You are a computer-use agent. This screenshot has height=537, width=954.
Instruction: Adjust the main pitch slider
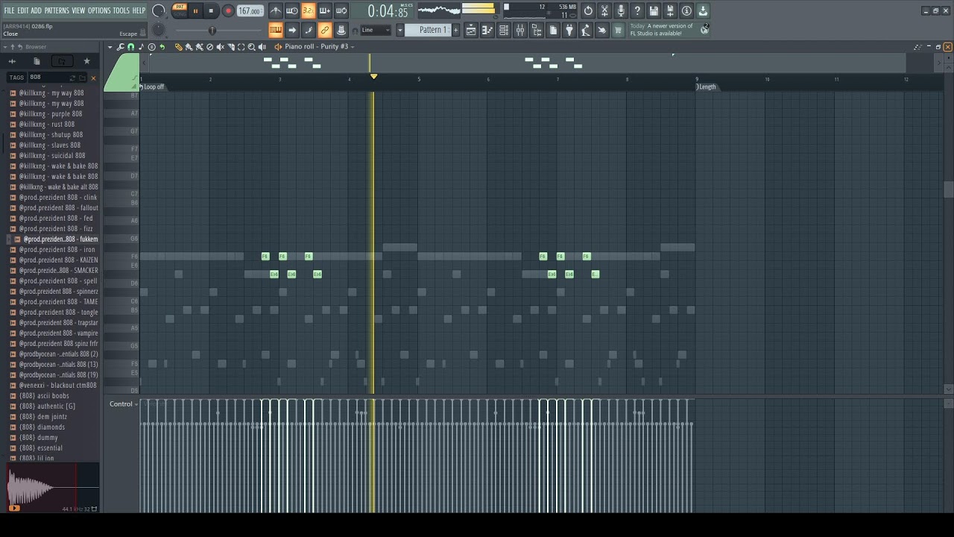(212, 31)
